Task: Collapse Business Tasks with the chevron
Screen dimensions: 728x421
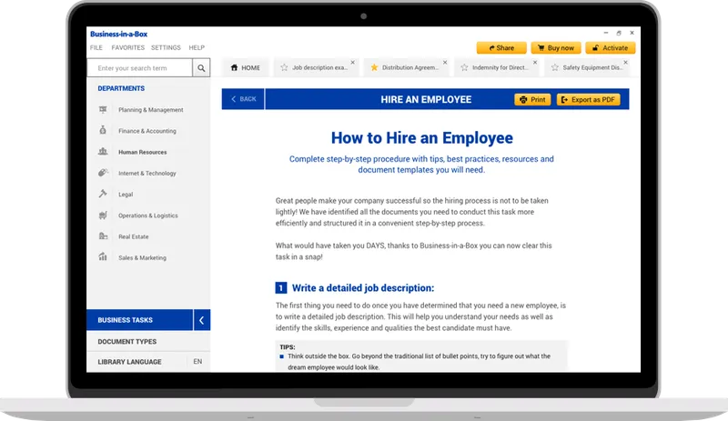Action: pyautogui.click(x=201, y=320)
